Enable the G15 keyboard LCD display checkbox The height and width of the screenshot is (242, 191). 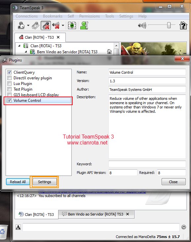pos(9,95)
